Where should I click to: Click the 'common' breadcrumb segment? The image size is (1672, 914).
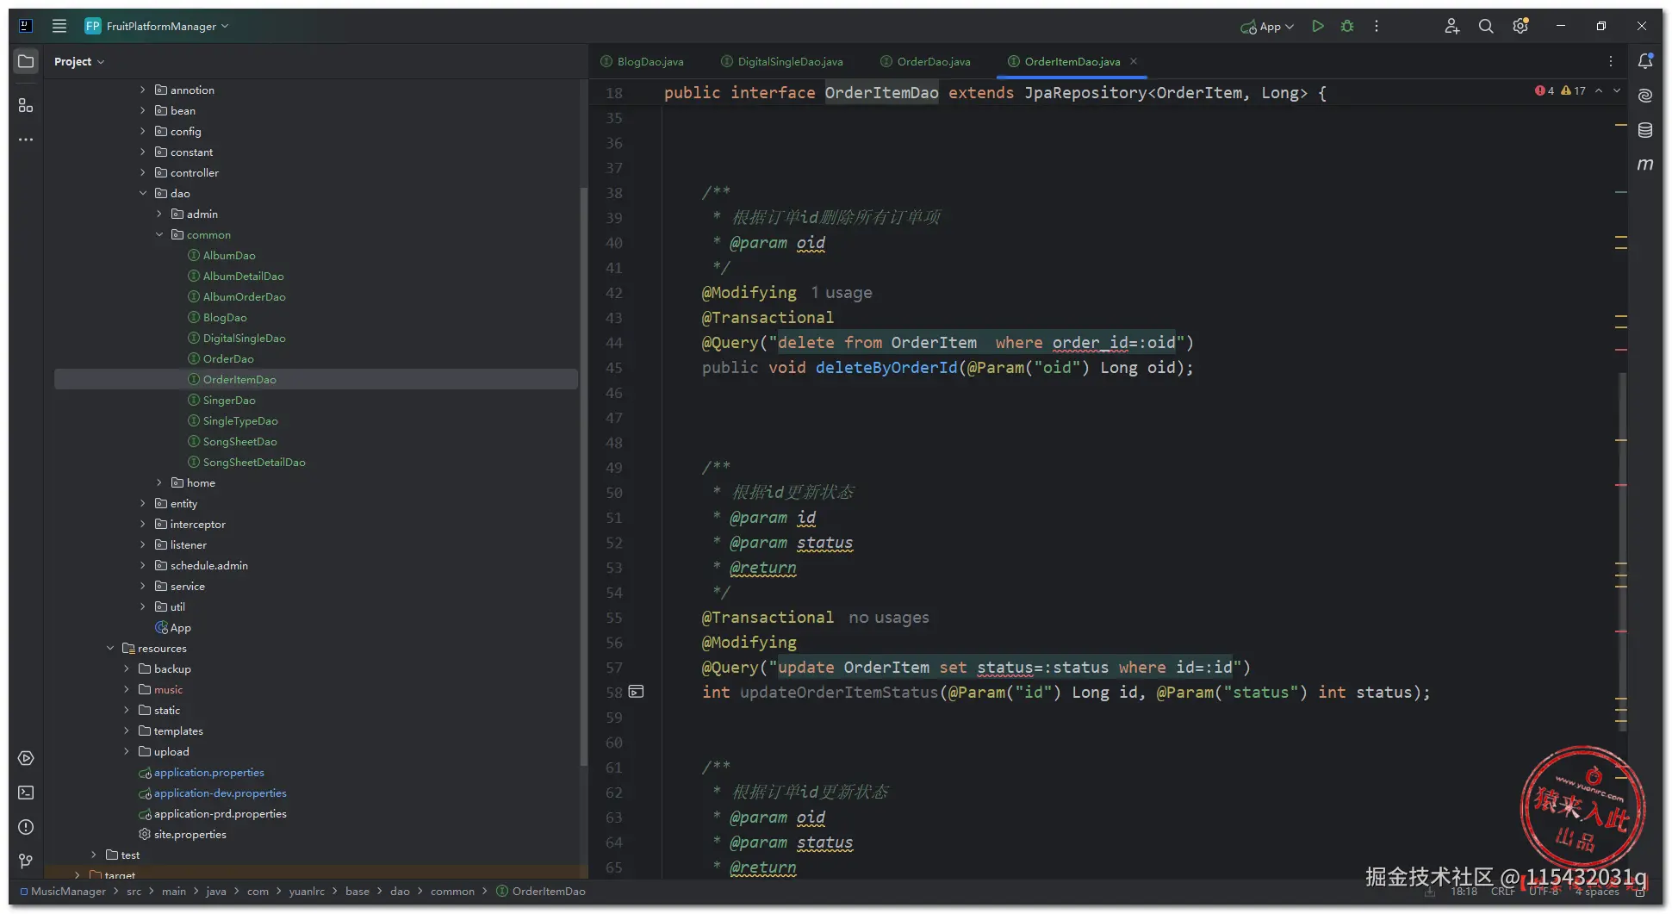click(x=452, y=891)
